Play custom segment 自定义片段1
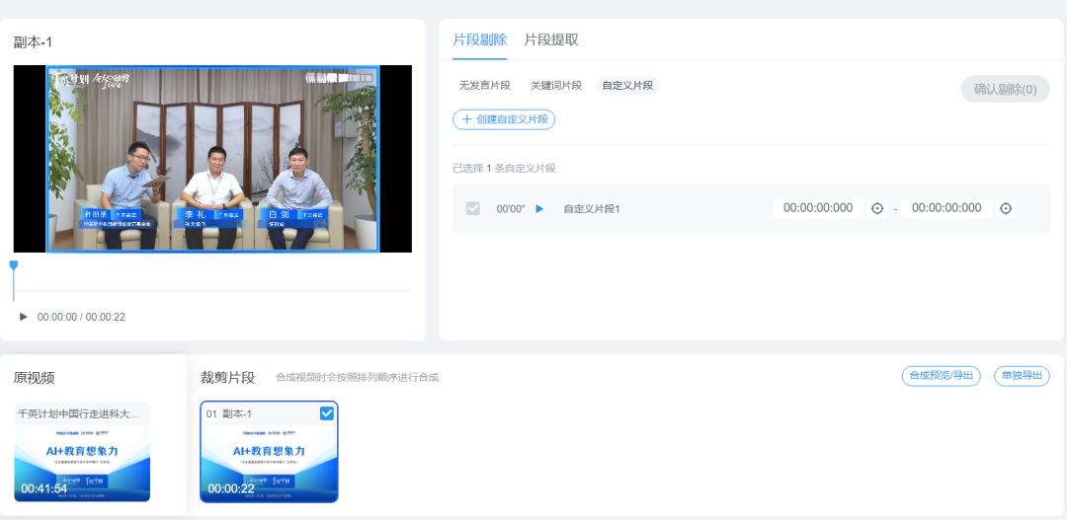The height and width of the screenshot is (520, 1067). point(539,208)
